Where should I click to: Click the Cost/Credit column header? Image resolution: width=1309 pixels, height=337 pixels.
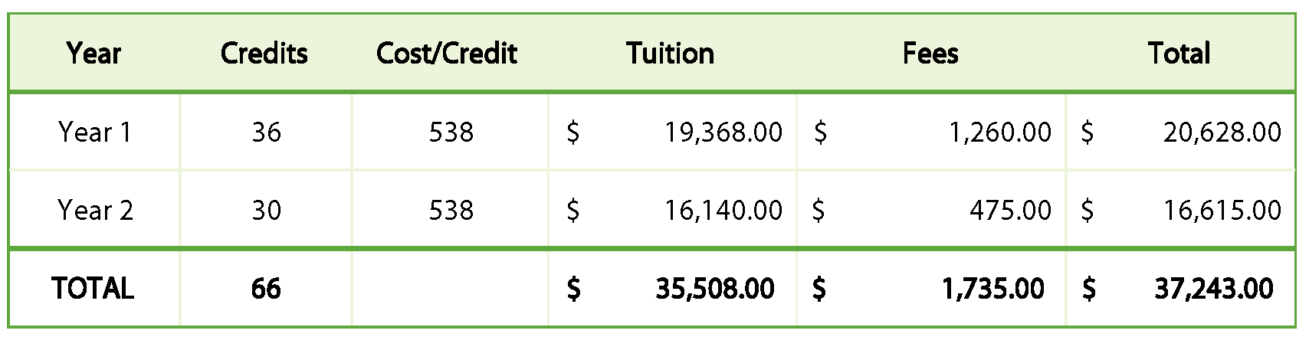tap(447, 54)
